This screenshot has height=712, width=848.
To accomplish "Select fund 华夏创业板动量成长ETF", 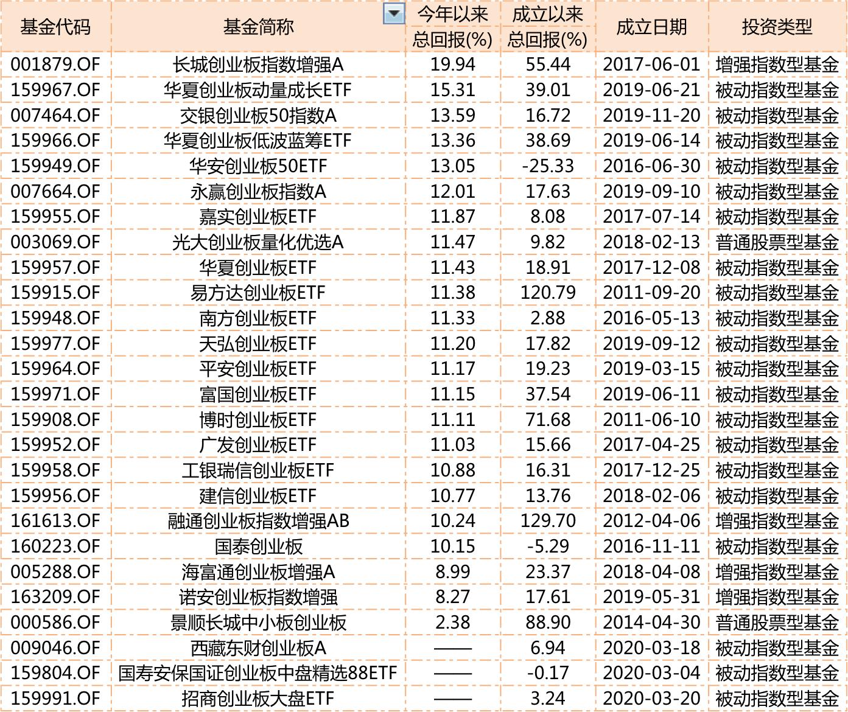I will pyautogui.click(x=256, y=88).
